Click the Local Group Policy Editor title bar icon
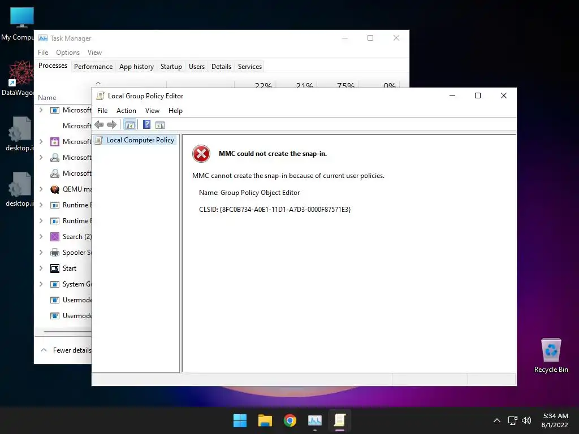This screenshot has height=434, width=579. click(100, 96)
